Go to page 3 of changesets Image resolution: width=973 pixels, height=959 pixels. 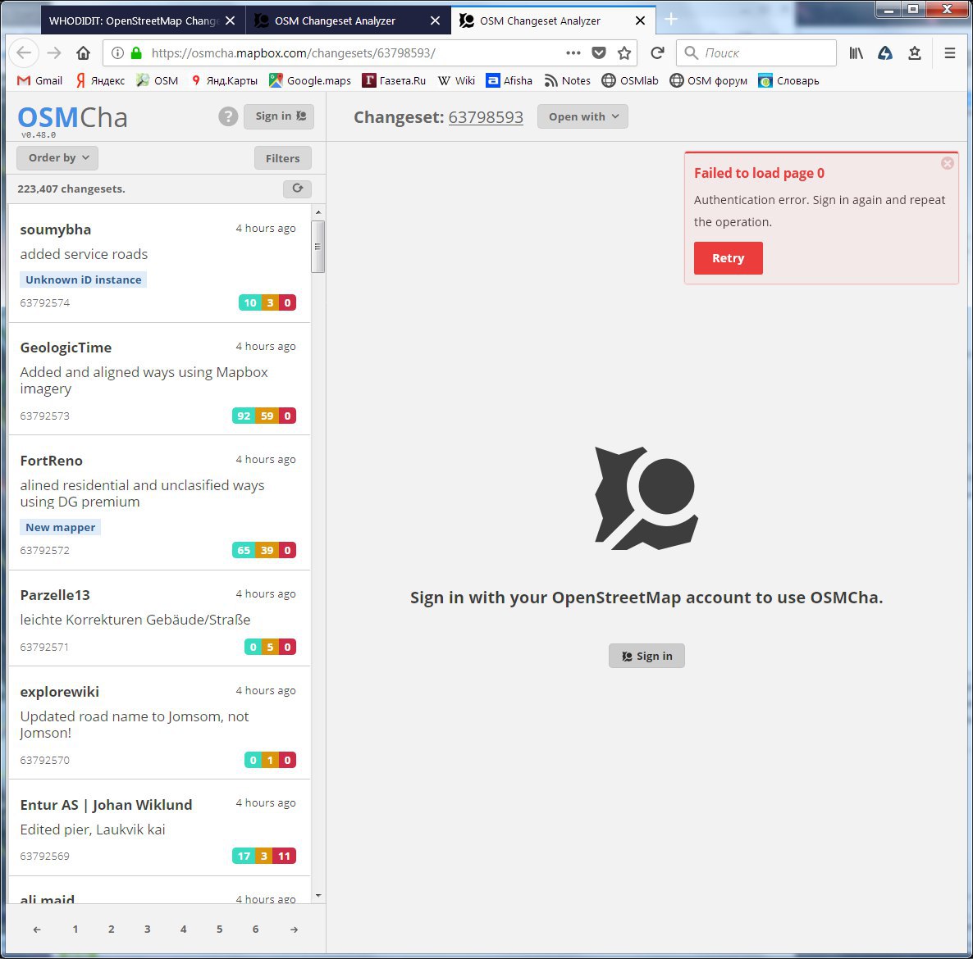click(147, 929)
